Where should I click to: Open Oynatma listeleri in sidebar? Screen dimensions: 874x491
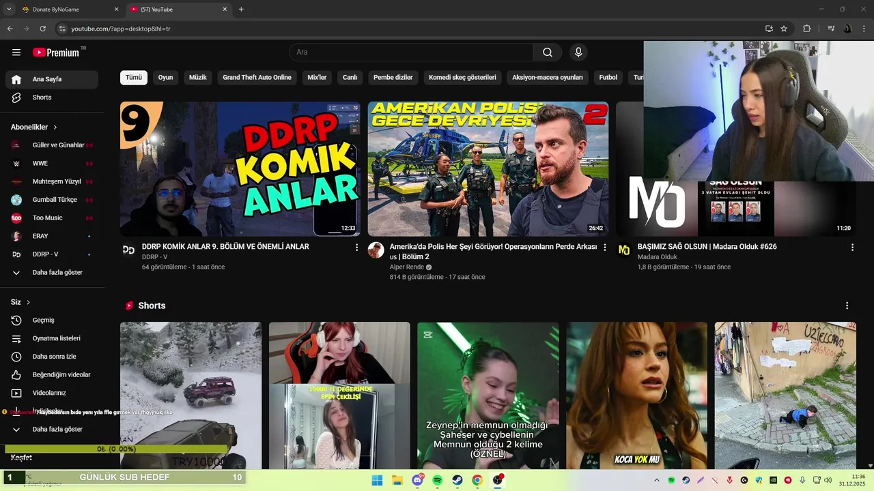tap(52, 338)
